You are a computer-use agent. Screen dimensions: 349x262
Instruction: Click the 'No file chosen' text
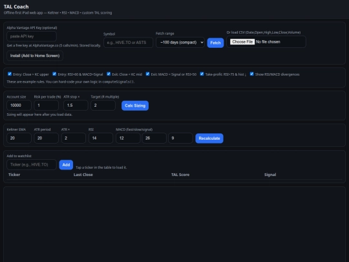pyautogui.click(x=268, y=42)
